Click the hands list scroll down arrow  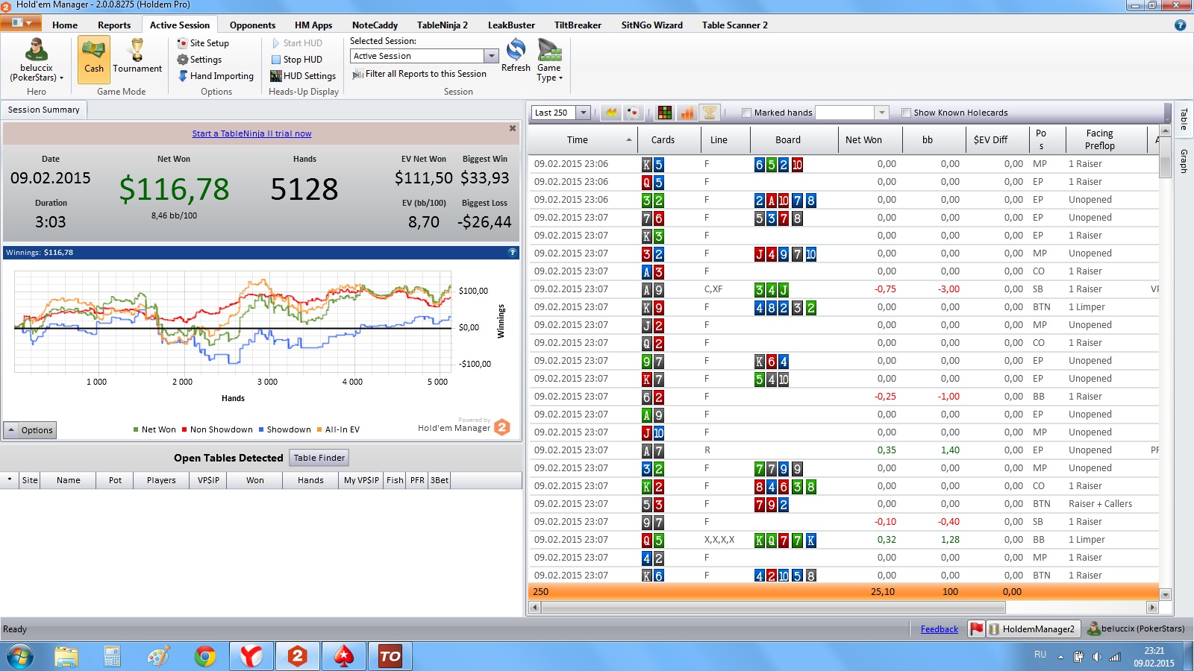[1165, 594]
